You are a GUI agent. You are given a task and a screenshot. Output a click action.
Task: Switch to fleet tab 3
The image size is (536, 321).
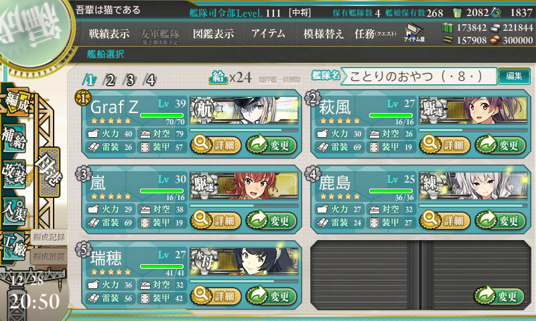click(130, 80)
